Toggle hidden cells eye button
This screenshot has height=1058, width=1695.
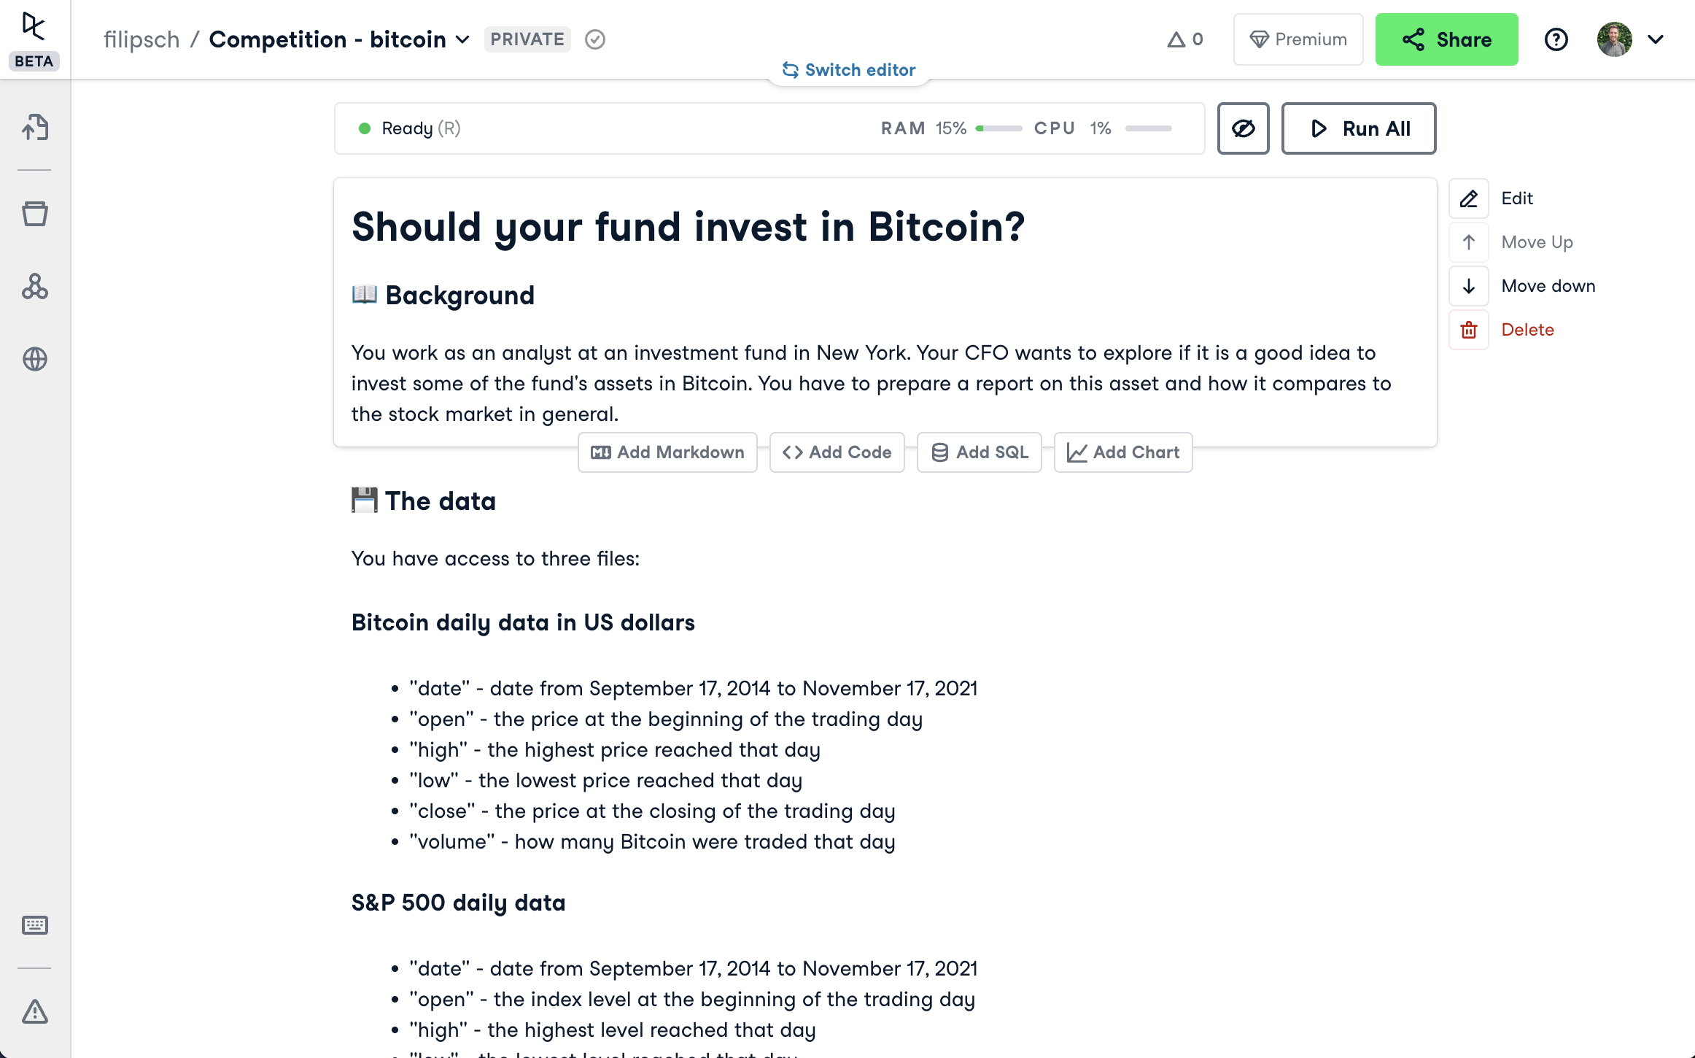pos(1243,128)
